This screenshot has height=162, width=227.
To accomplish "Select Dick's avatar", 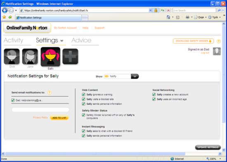I will [12, 56].
